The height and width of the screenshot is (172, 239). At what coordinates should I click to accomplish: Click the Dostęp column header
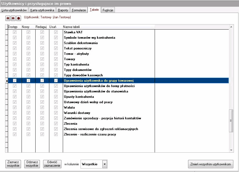(15, 27)
